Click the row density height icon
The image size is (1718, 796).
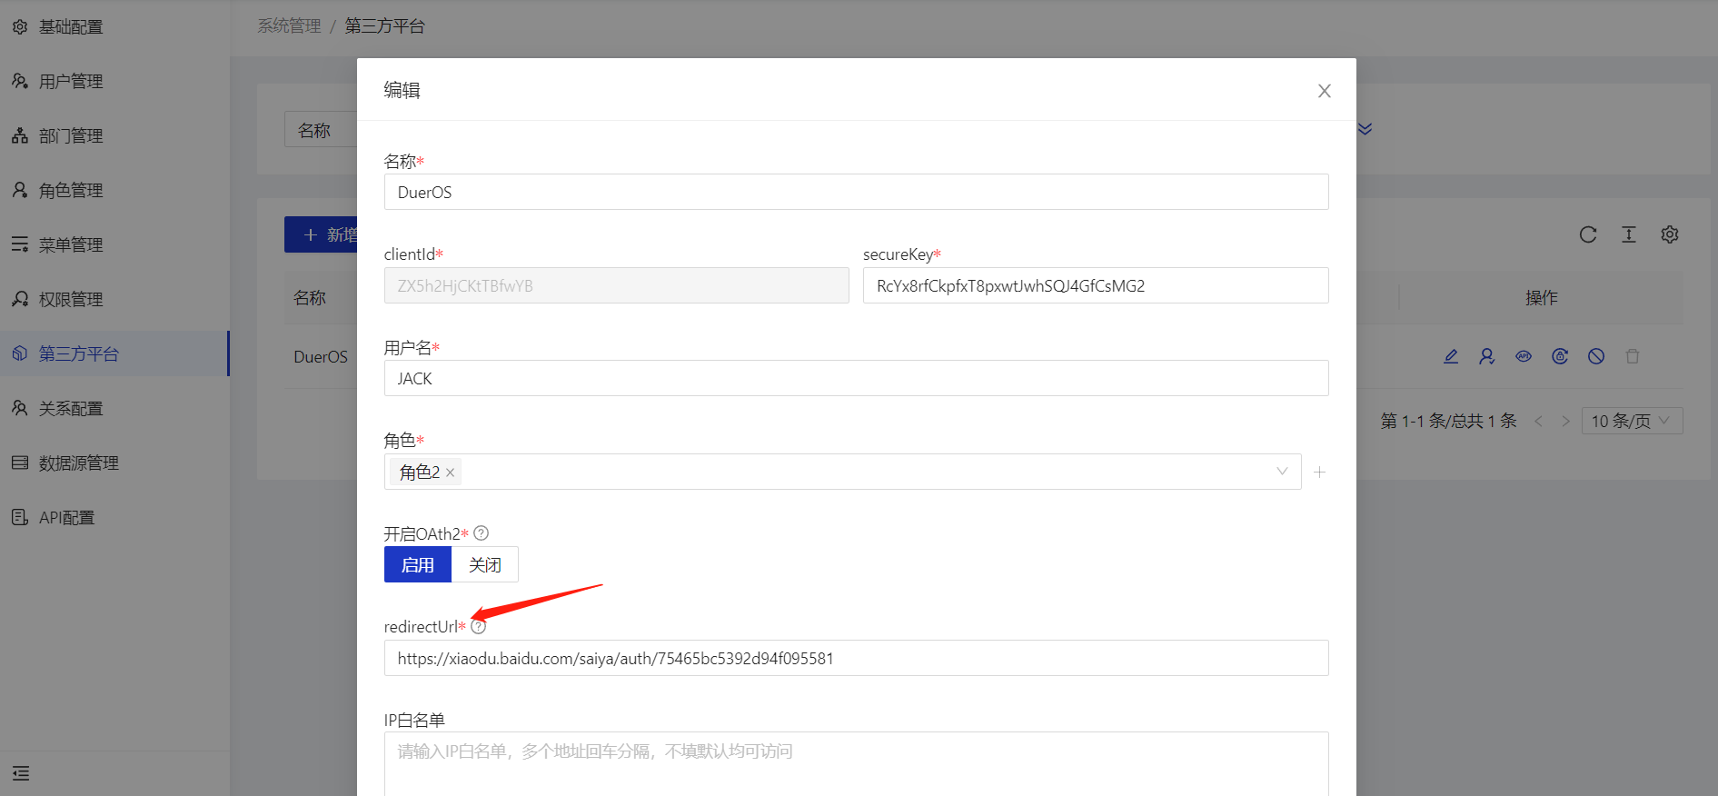[x=1628, y=234]
